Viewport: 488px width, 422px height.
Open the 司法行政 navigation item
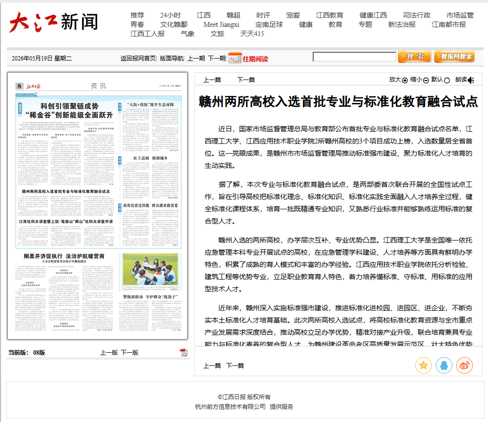click(417, 15)
